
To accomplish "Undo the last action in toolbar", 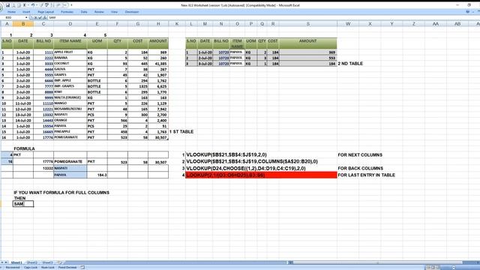I will coord(32,5).
